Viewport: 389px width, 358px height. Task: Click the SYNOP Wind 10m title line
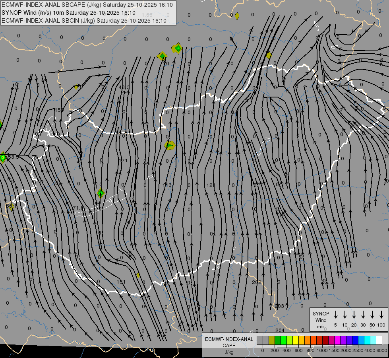(x=68, y=13)
